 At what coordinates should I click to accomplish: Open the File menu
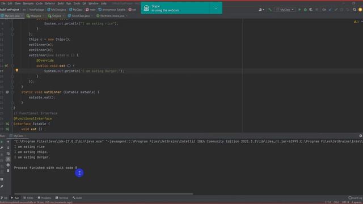tap(3, 3)
